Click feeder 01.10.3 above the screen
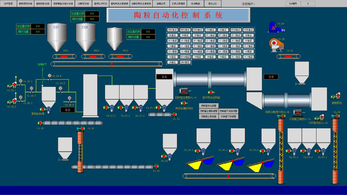The width and height of the screenshot is (347, 195). [266, 151]
